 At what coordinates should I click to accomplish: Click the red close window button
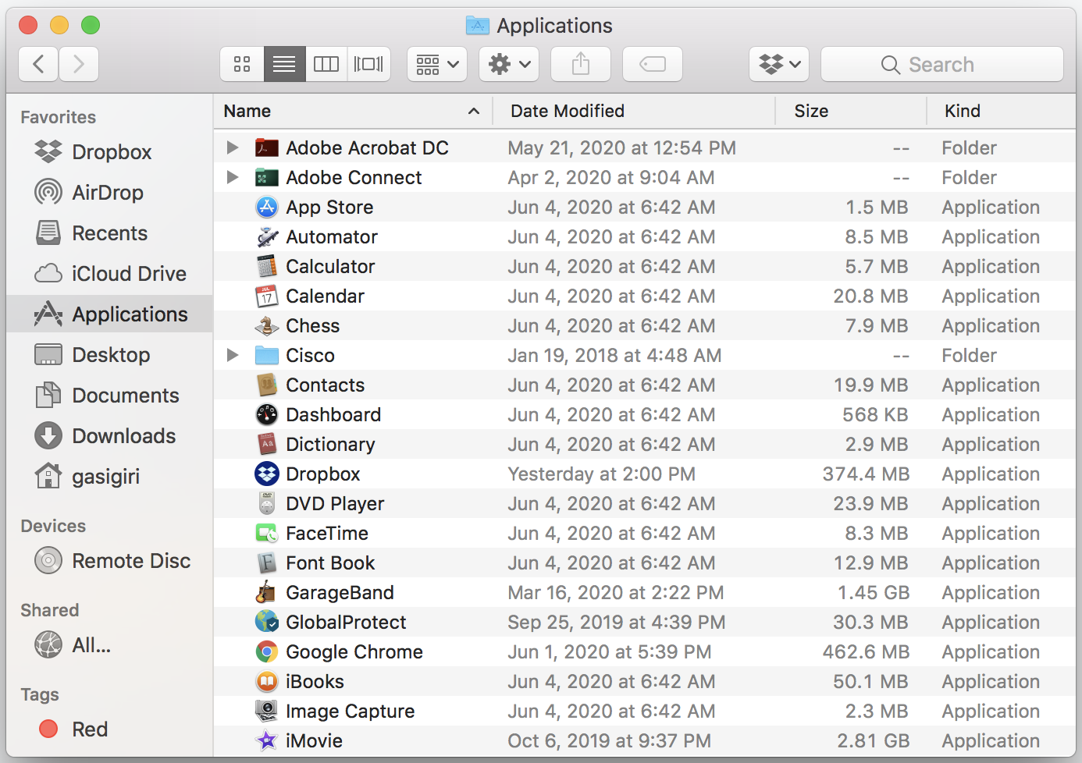(x=28, y=25)
